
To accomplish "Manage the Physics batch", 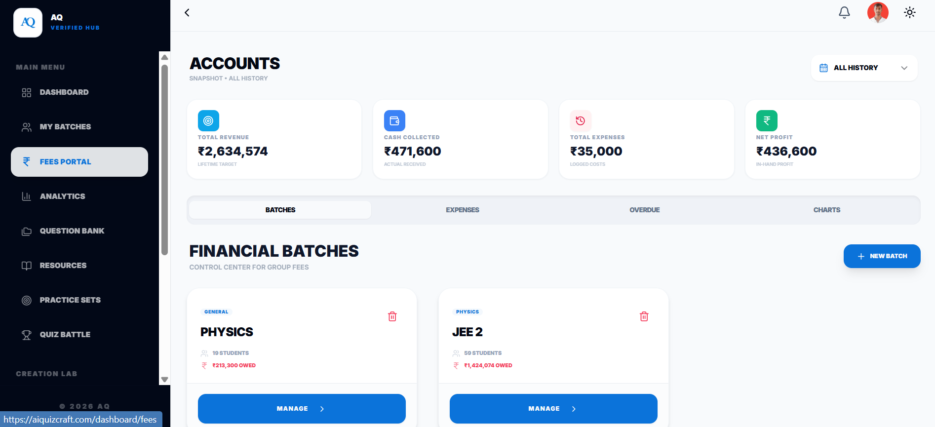I will point(302,409).
